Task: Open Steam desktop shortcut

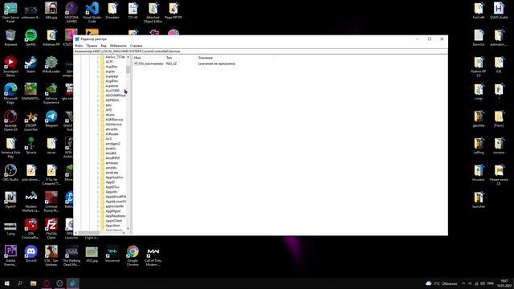Action: point(31,64)
